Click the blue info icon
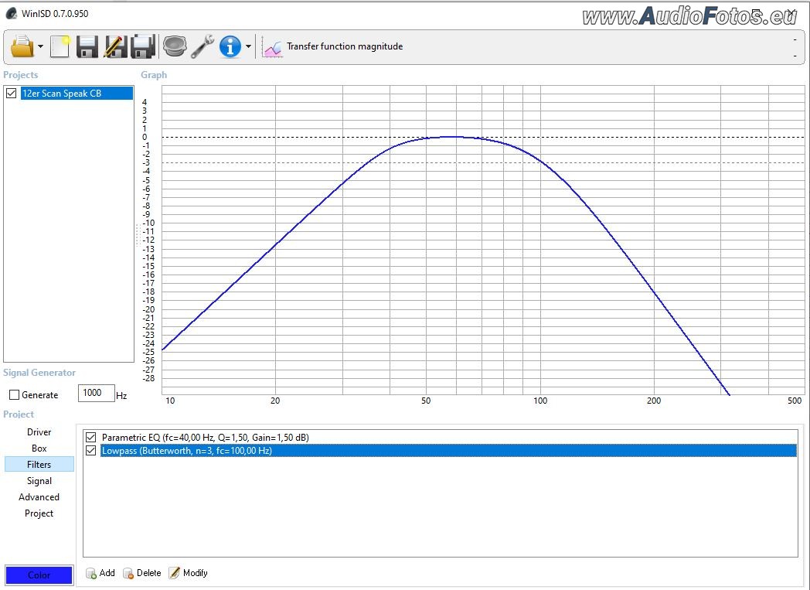 (x=230, y=46)
